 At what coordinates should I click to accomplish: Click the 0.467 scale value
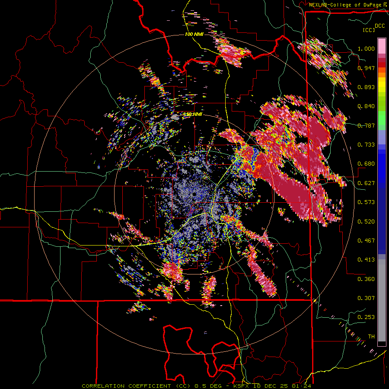coord(366,241)
